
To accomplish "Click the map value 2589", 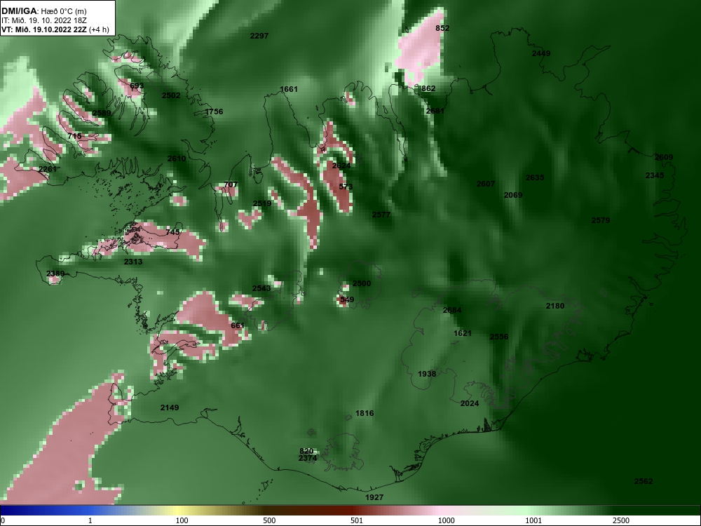I will pos(102,113).
